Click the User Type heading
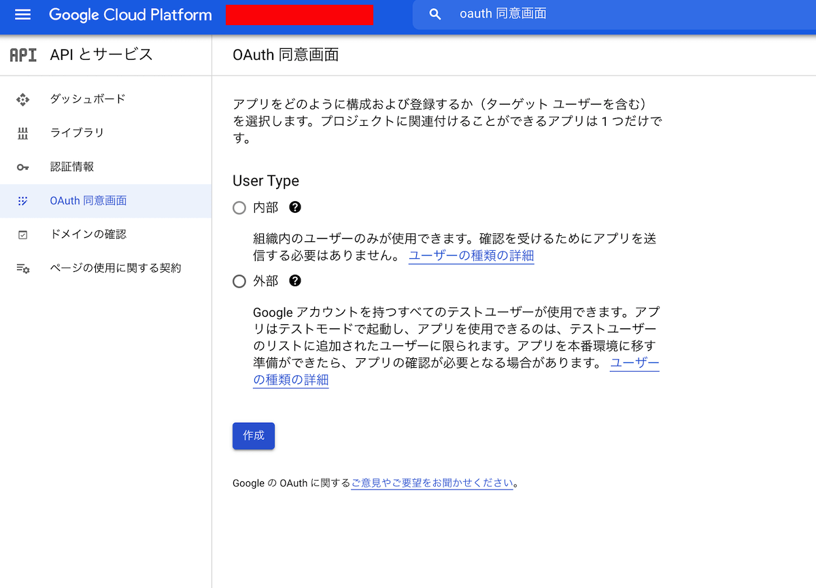Screen dimensions: 816x588 coord(266,181)
